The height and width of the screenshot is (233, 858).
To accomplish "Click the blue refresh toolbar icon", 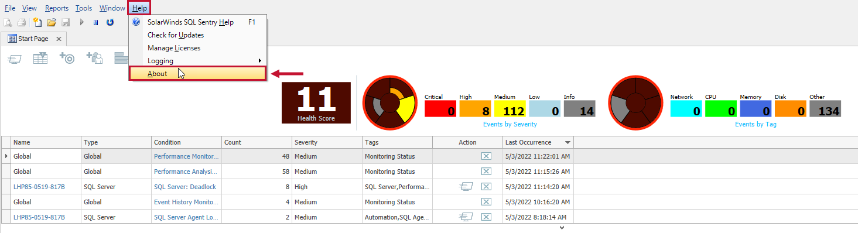I will pos(110,22).
